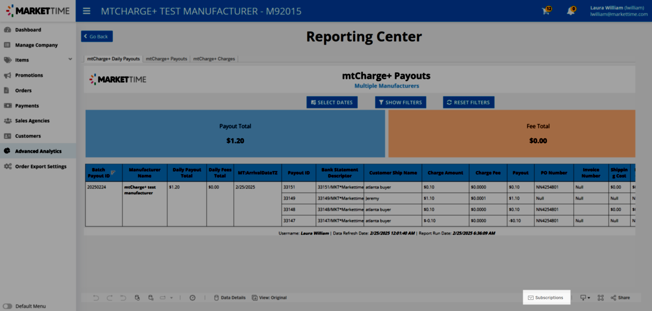Click the Items tag icon
The width and height of the screenshot is (652, 311).
pos(7,60)
